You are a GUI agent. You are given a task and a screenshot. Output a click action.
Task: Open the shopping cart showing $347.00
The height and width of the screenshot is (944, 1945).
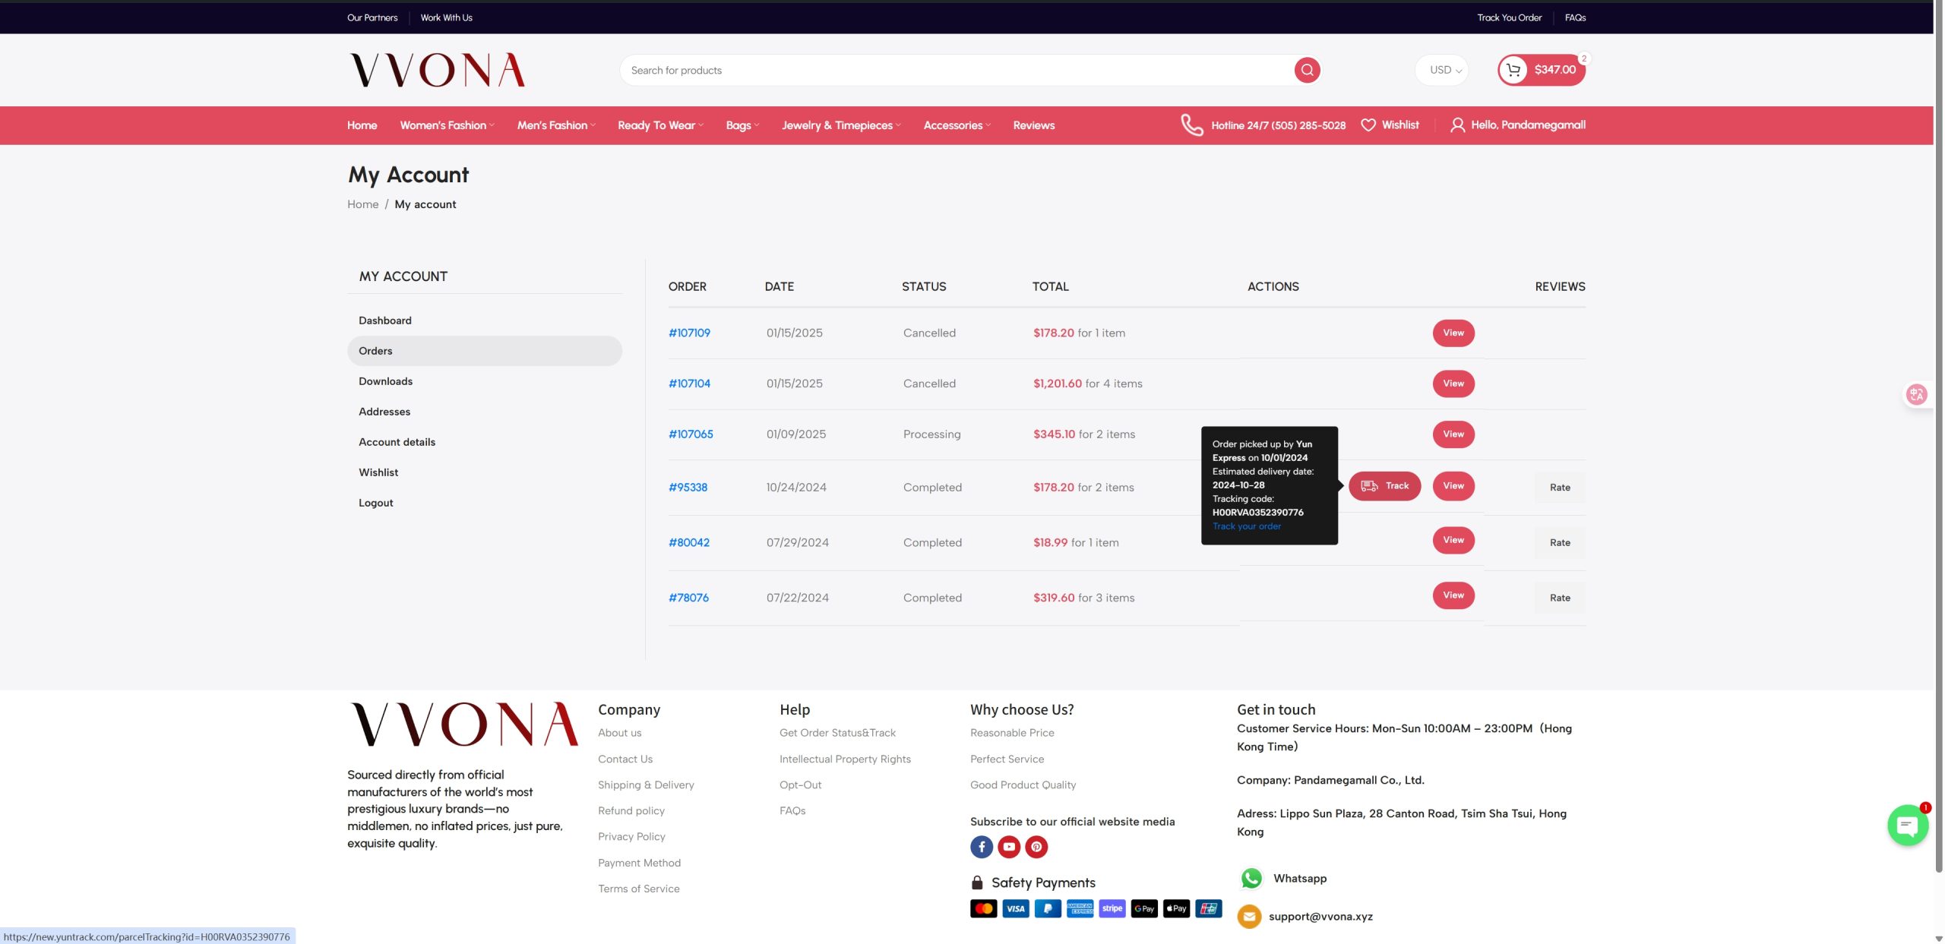1541,70
